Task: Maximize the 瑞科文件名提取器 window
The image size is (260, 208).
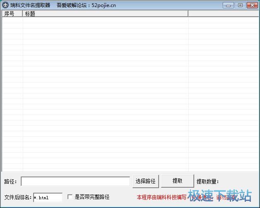Action: pos(240,5)
